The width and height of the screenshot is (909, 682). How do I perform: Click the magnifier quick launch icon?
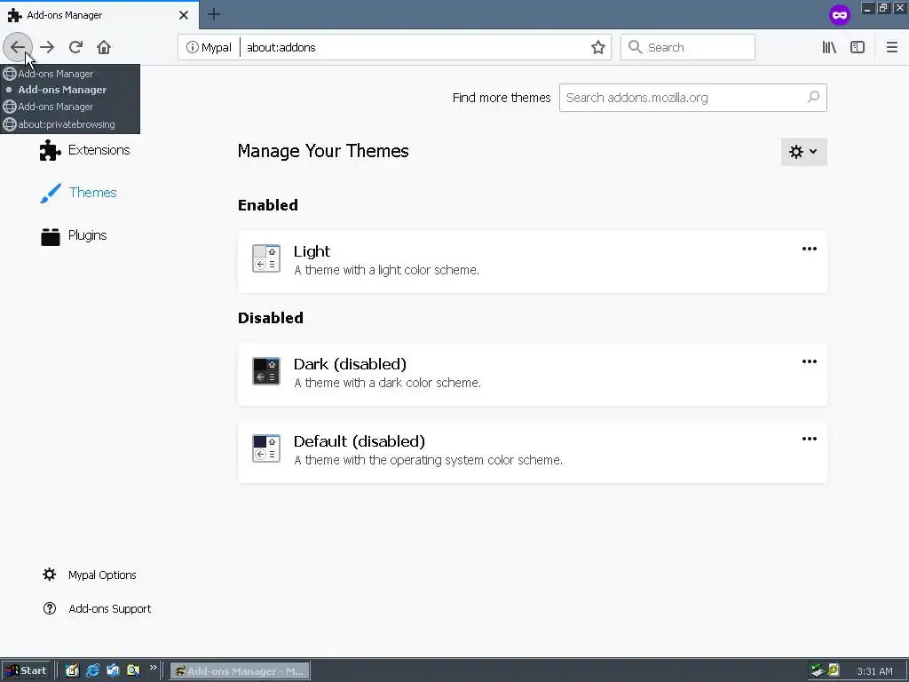click(133, 671)
